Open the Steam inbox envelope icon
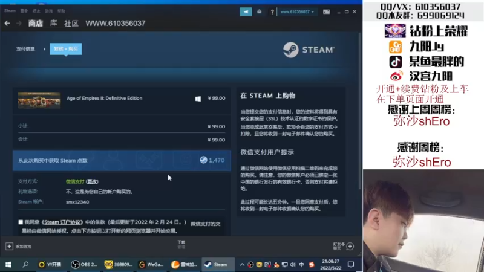 pos(260,11)
